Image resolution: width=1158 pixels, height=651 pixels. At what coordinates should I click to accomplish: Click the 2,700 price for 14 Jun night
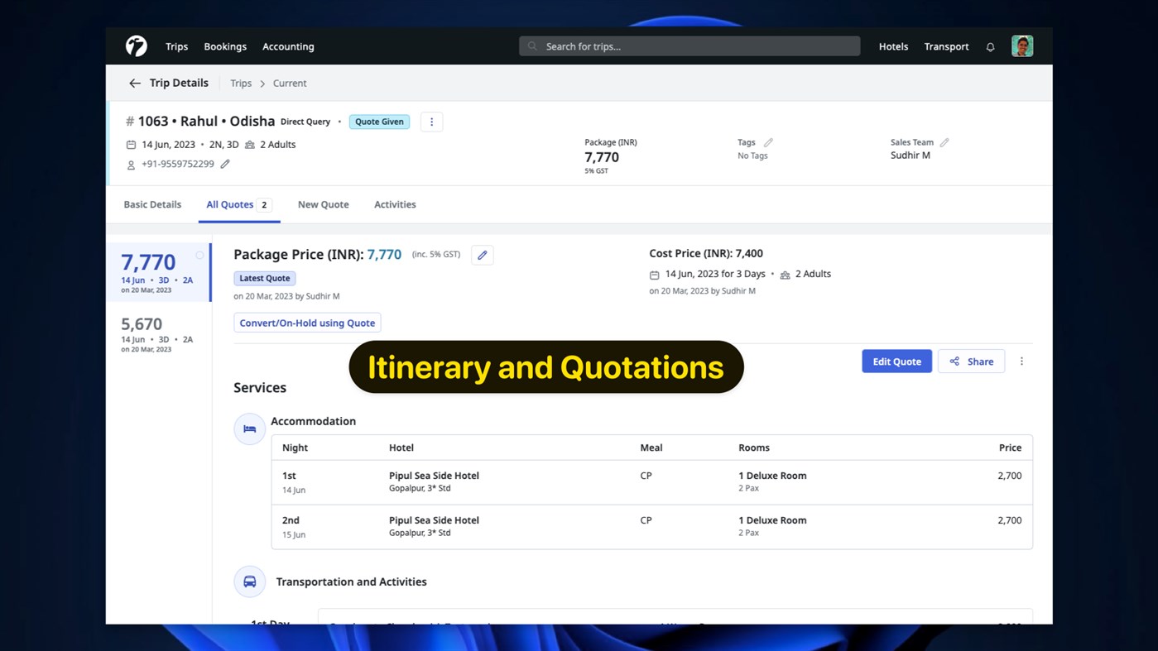(1010, 476)
